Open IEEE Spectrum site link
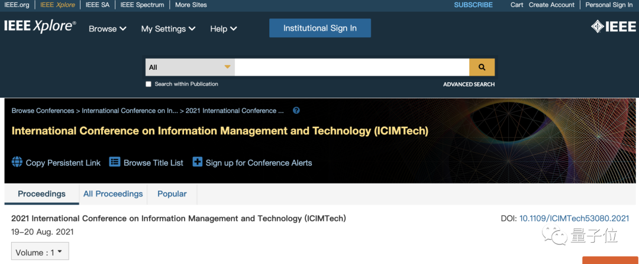Screen dimensions: 639x264 142,5
